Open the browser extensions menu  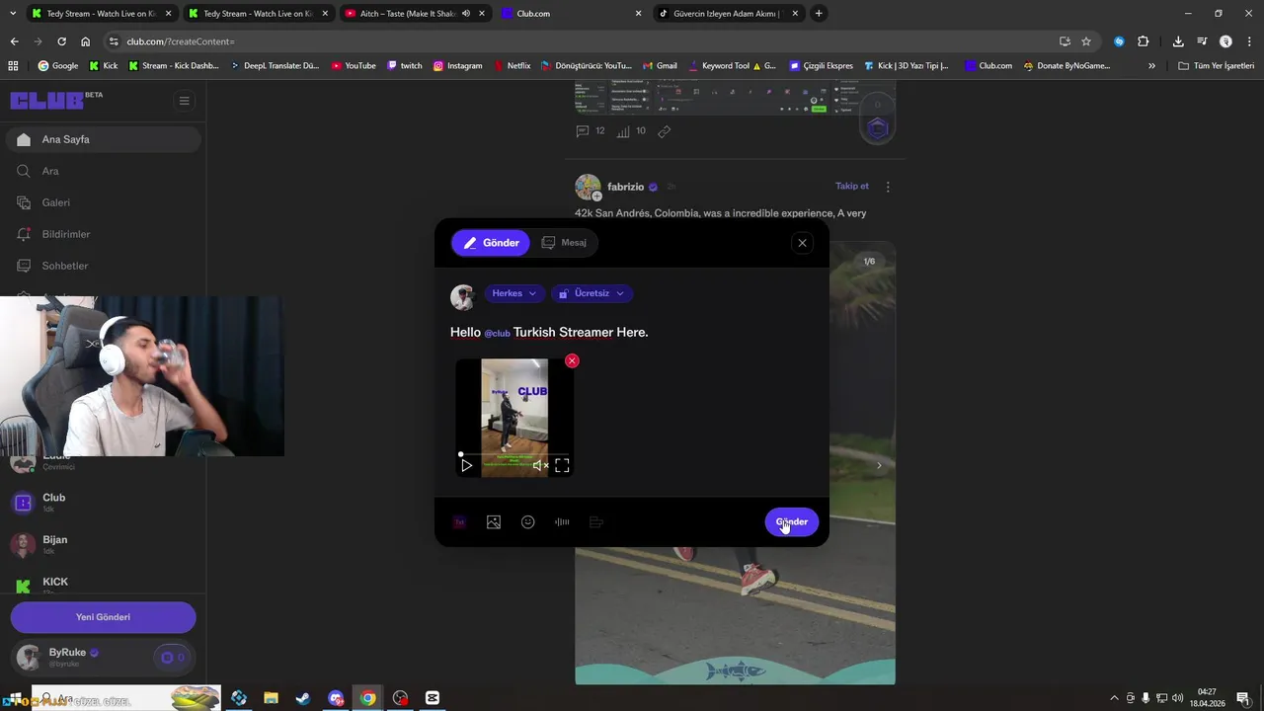tap(1144, 41)
